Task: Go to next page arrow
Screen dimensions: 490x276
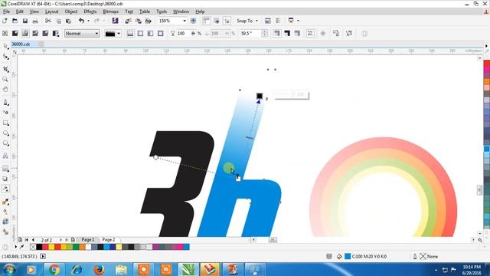Action: [x=60, y=240]
